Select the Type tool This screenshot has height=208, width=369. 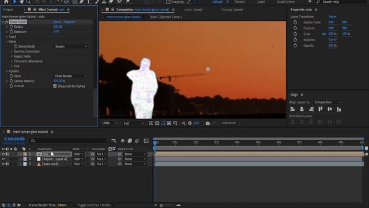click(89, 2)
